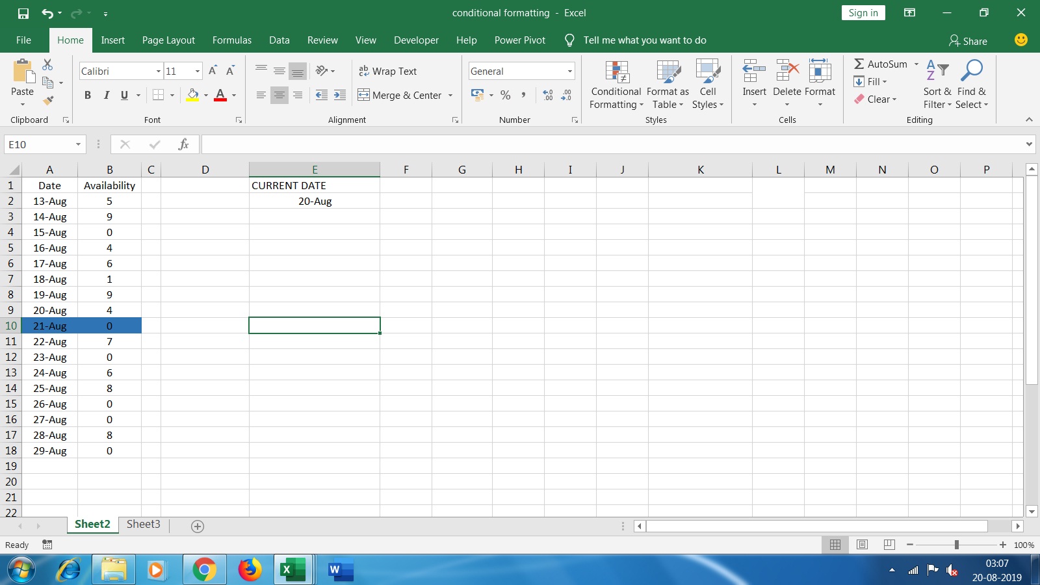This screenshot has height=585, width=1040.
Task: Click the Increase Decimal icon
Action: tap(547, 95)
